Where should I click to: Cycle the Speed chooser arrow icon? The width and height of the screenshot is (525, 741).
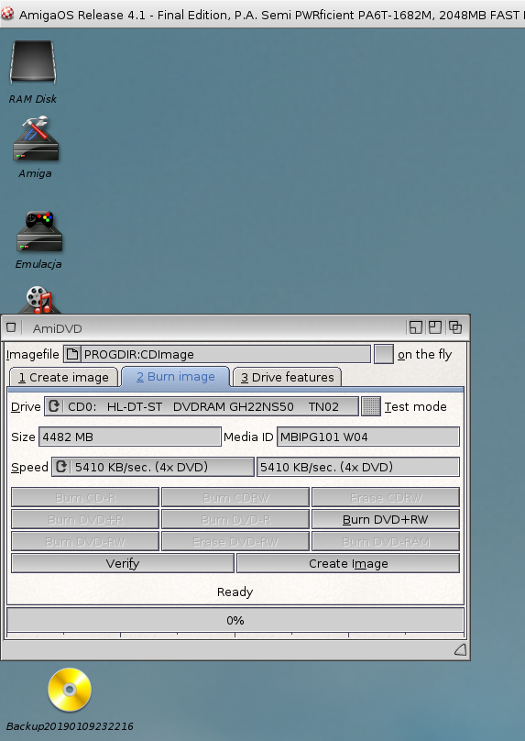point(60,467)
